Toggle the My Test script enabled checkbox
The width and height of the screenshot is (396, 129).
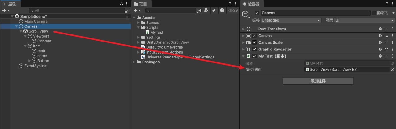click(x=254, y=56)
